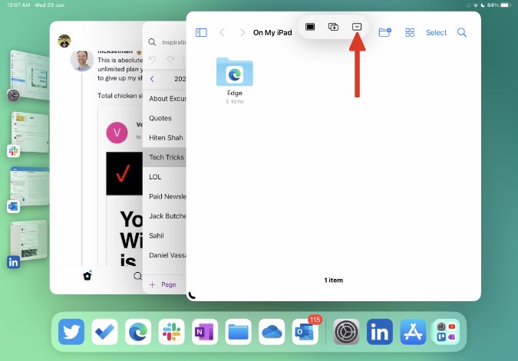Go back in Files navigation
This screenshot has height=361, width=518.
(x=222, y=32)
